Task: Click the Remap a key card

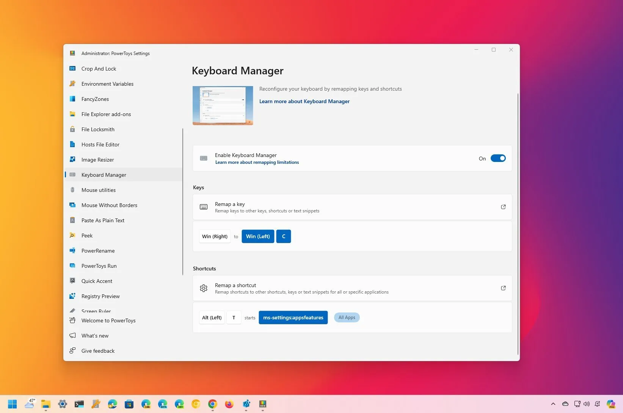Action: 352,207
